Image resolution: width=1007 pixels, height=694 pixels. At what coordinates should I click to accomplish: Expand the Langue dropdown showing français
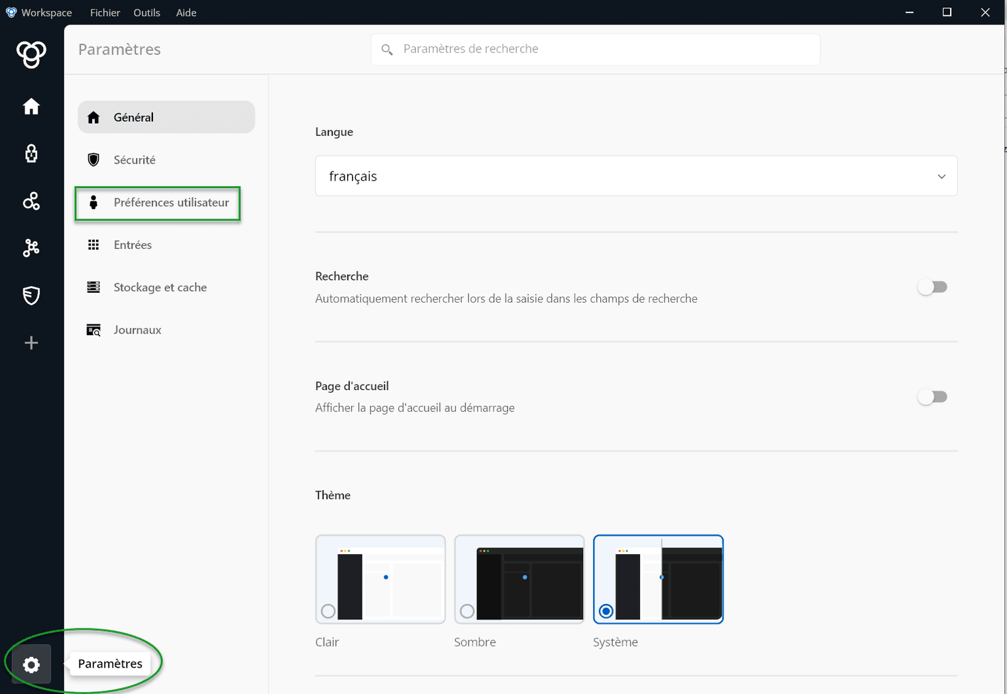636,176
